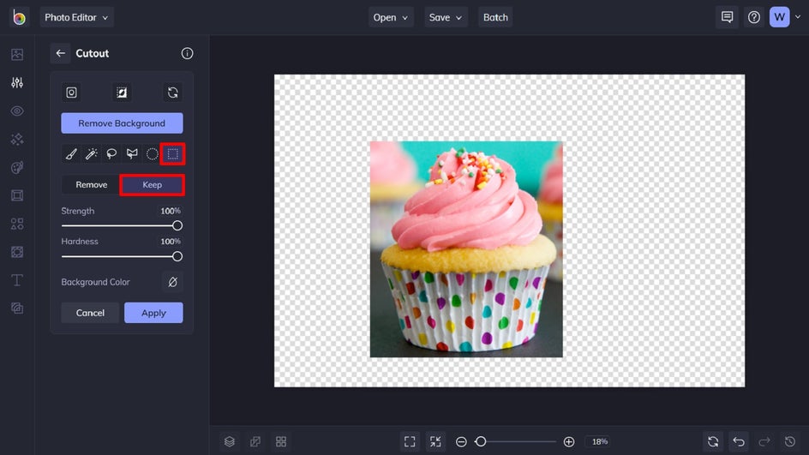809x455 pixels.
Task: Open the Save dropdown menu
Action: [446, 17]
